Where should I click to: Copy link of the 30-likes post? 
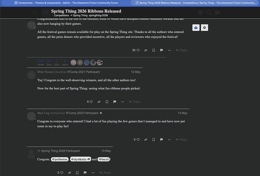click(x=146, y=50)
